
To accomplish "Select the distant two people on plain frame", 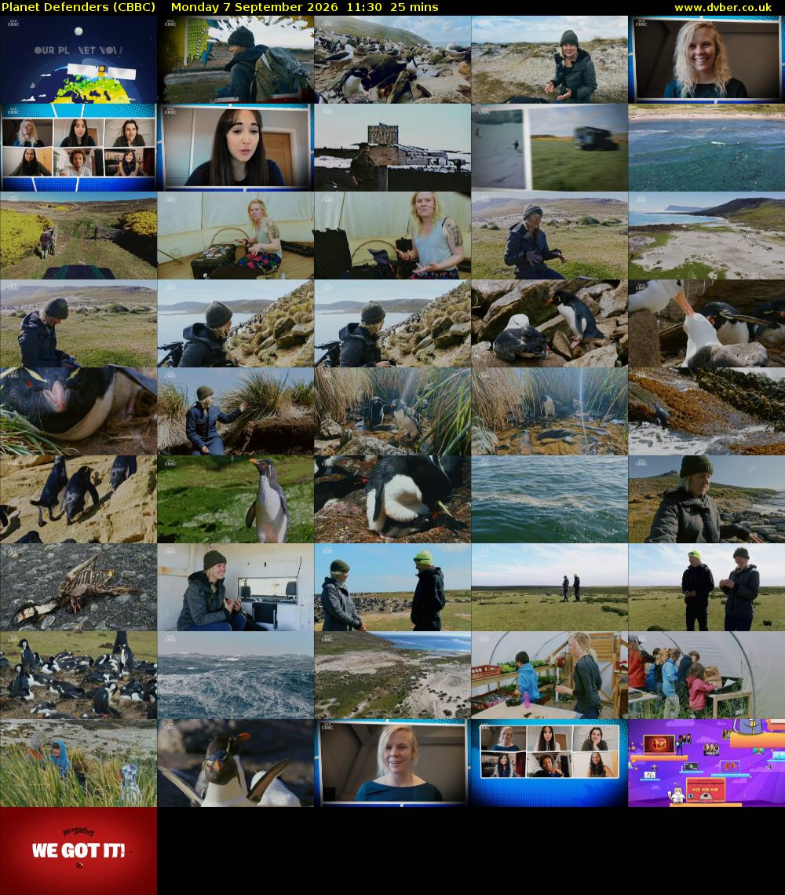I will (549, 586).
